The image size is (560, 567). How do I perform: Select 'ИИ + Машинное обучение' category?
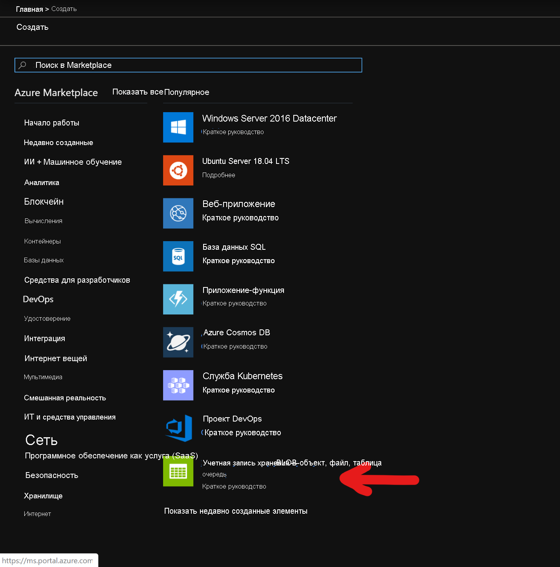tap(73, 162)
